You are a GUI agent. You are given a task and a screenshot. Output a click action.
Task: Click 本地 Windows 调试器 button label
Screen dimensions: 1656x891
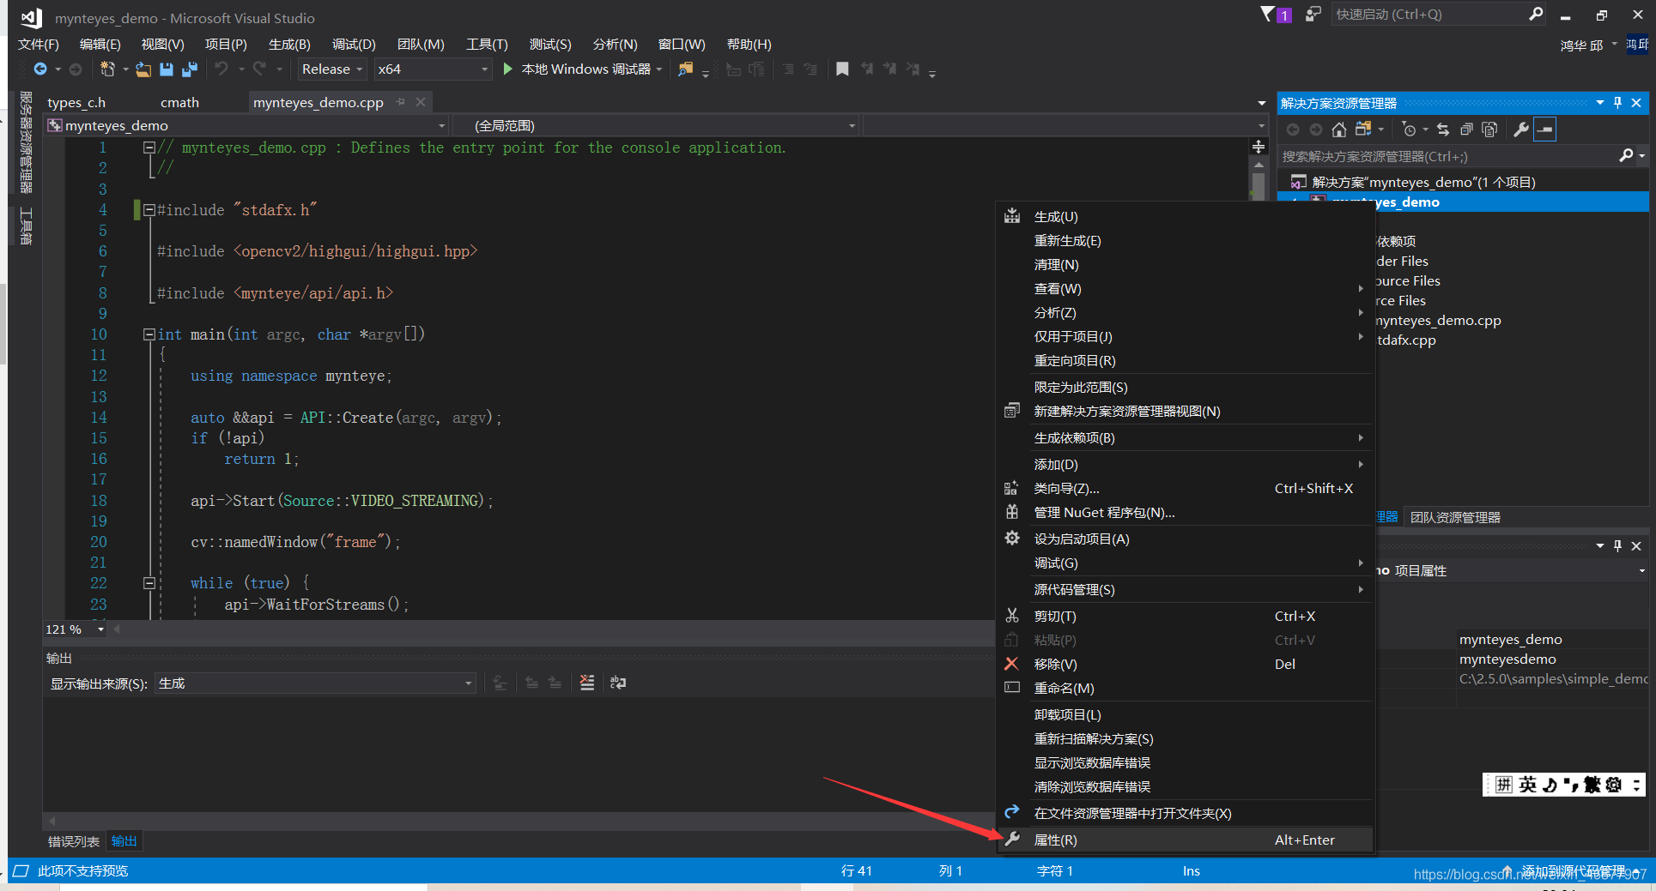click(586, 69)
